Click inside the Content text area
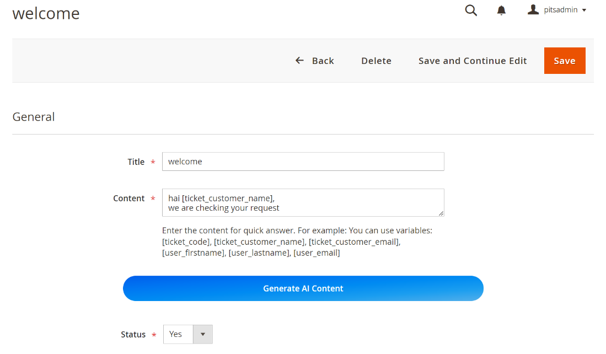Screen dimensions: 606x354 (x=303, y=202)
